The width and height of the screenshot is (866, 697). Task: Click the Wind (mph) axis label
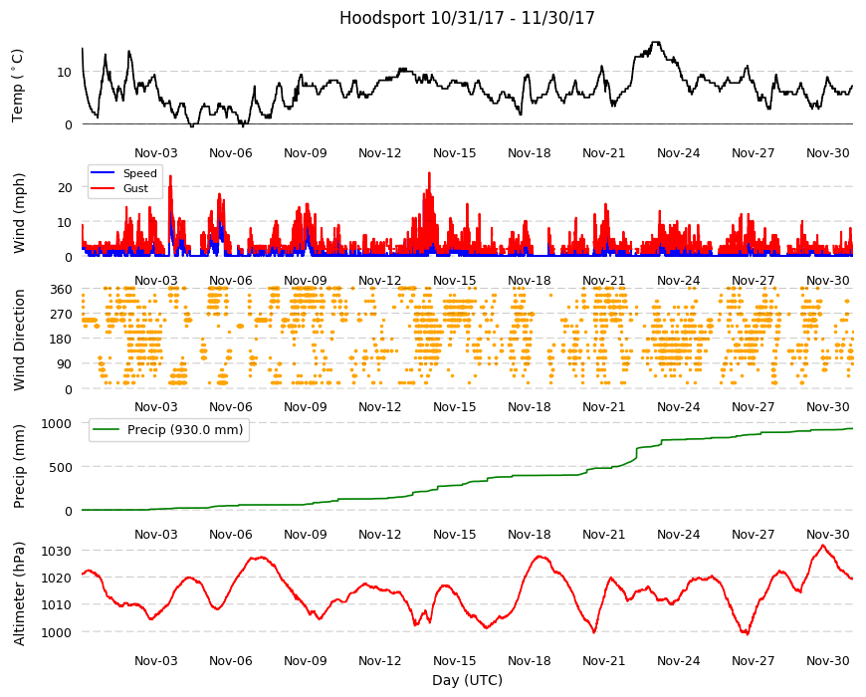coord(19,213)
